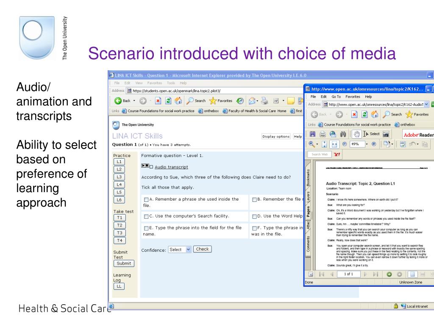Viewport: 434px width, 325px height.
Task: Click the Refresh icon in the Adobe Reader browser window
Action: [x=364, y=114]
